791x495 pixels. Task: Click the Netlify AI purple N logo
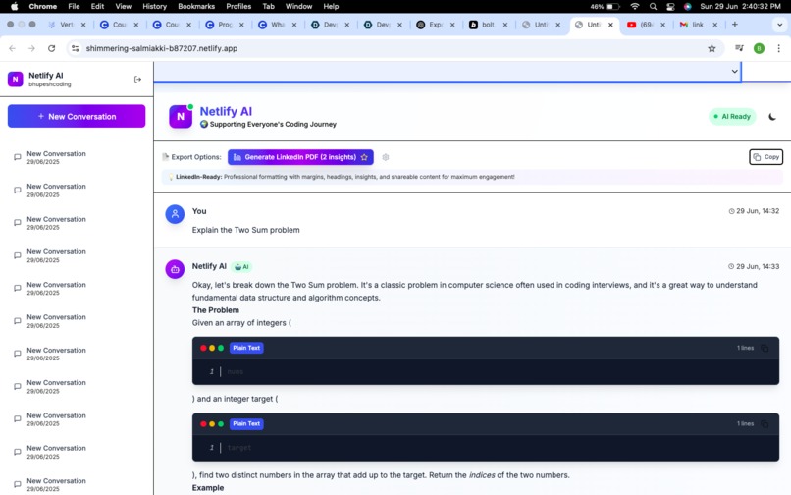pyautogui.click(x=181, y=117)
